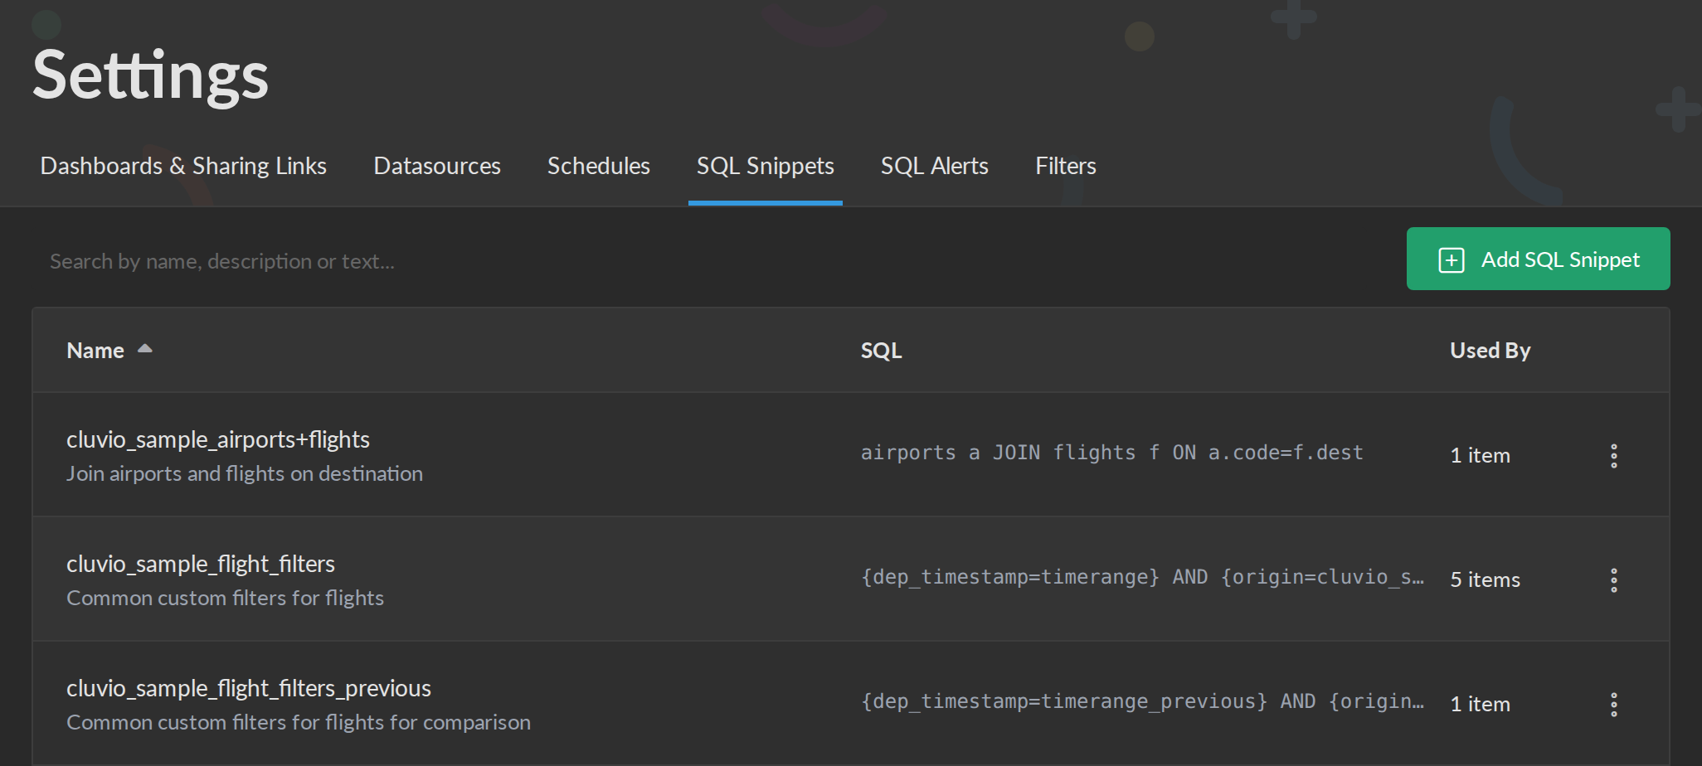Click description 'Common custom filters for flights', the one without 'for comparison'

point(225,598)
